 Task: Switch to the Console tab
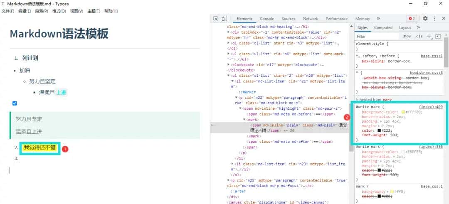(x=267, y=19)
